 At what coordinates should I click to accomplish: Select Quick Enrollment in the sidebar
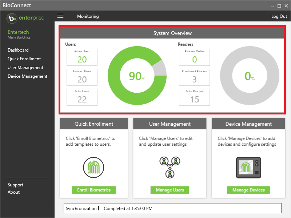[x=24, y=58]
